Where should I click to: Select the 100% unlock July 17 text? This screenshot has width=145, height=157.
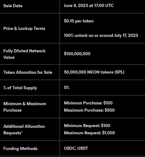101,35
